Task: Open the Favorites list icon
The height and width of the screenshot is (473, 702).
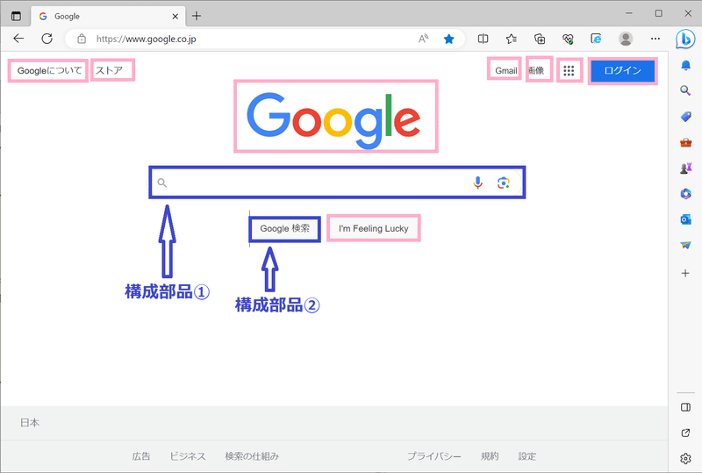Action: pyautogui.click(x=512, y=39)
